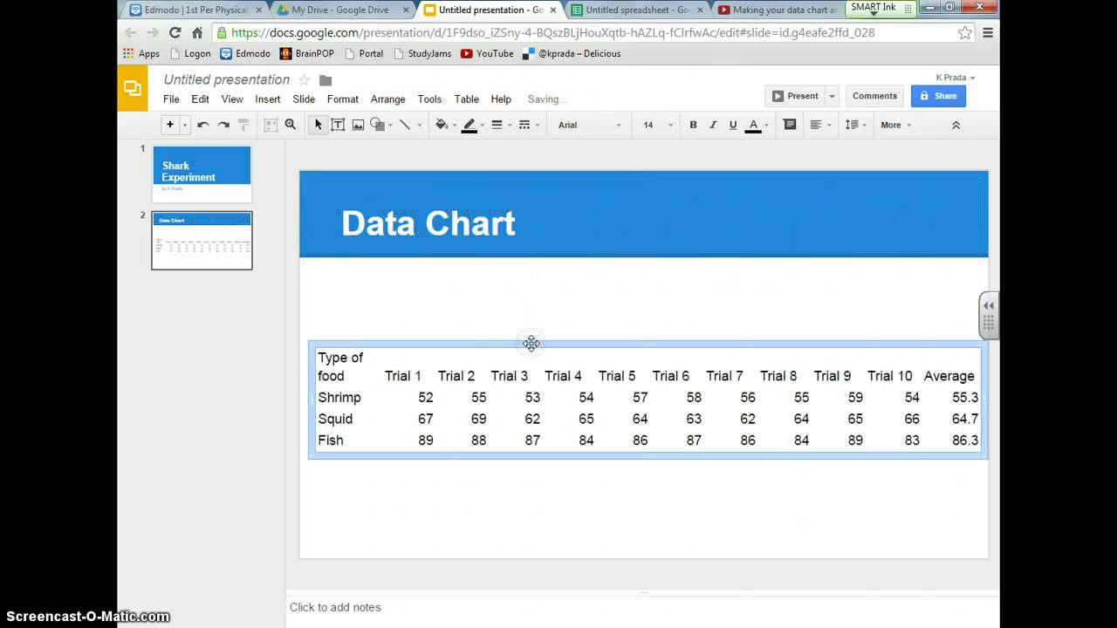
Task: Open the Table menu
Action: click(467, 99)
